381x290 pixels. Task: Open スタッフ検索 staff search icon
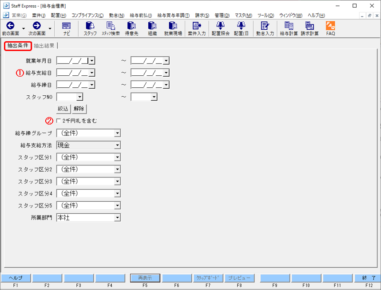tap(111, 26)
